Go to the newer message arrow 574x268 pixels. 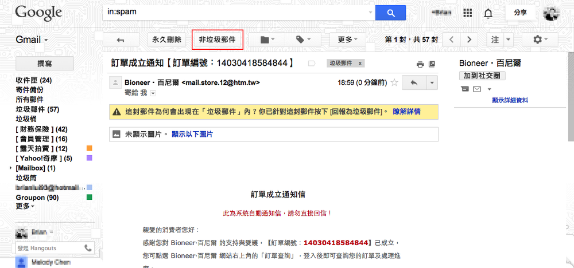[x=451, y=40]
